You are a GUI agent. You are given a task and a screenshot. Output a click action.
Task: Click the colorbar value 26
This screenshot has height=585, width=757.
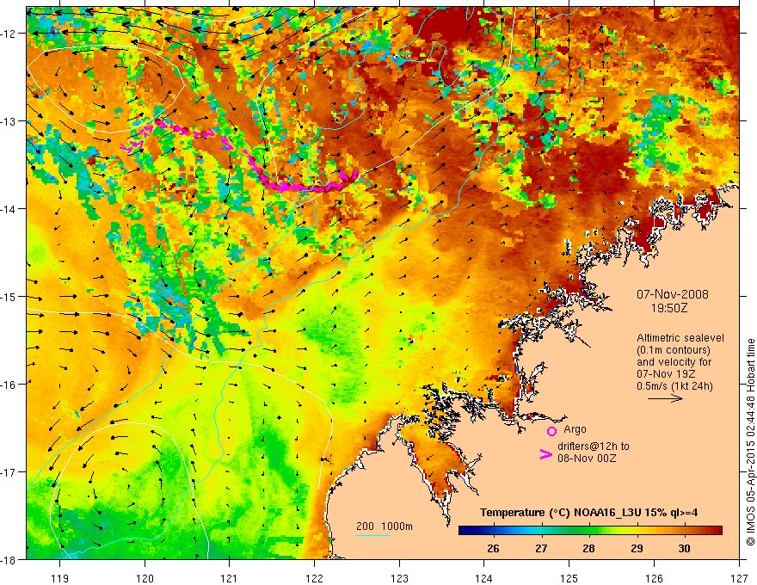[493, 548]
